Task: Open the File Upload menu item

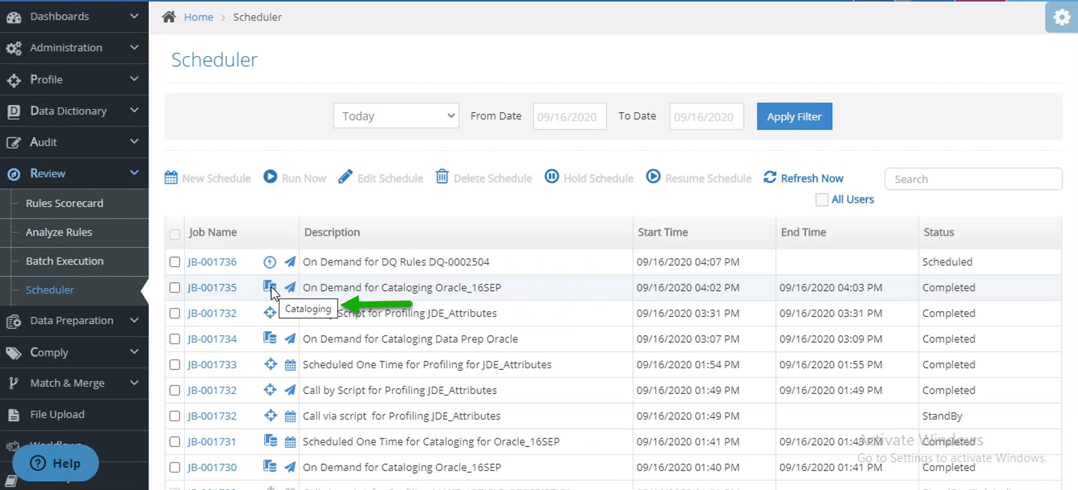Action: pyautogui.click(x=57, y=415)
